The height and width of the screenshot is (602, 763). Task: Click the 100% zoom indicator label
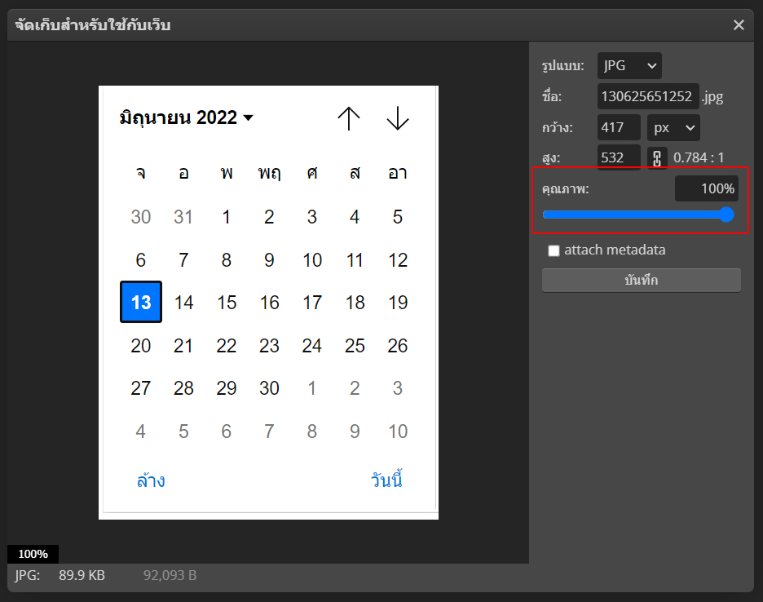point(33,554)
